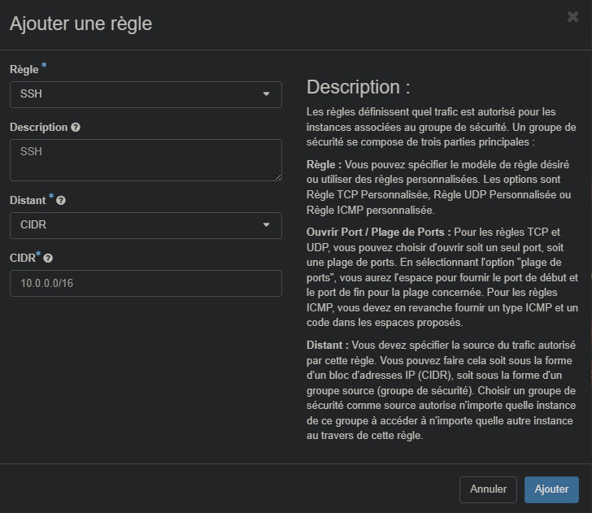
Task: Click the Distant field label
Action: 28,200
